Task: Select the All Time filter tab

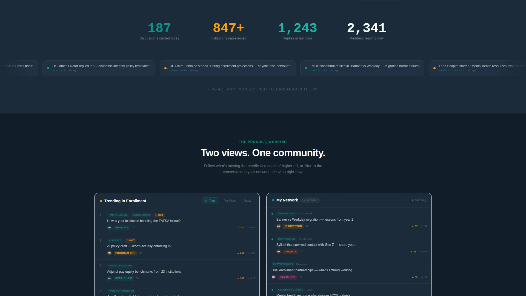Action: (x=210, y=201)
